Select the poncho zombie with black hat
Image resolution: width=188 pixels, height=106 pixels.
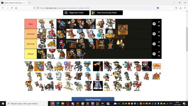coord(137,66)
